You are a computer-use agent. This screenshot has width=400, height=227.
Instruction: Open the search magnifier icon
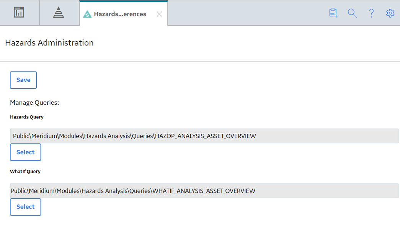click(352, 13)
